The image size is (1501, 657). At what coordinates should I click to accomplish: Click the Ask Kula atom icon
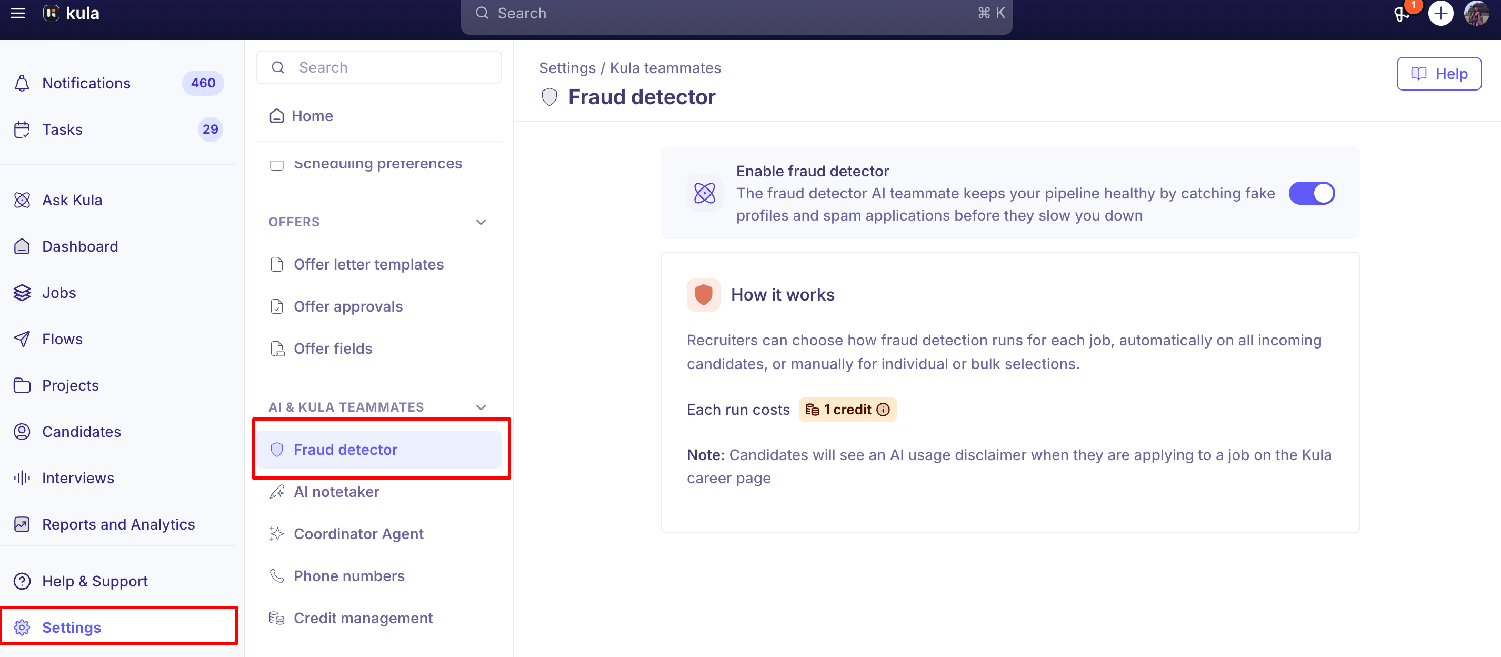point(22,200)
